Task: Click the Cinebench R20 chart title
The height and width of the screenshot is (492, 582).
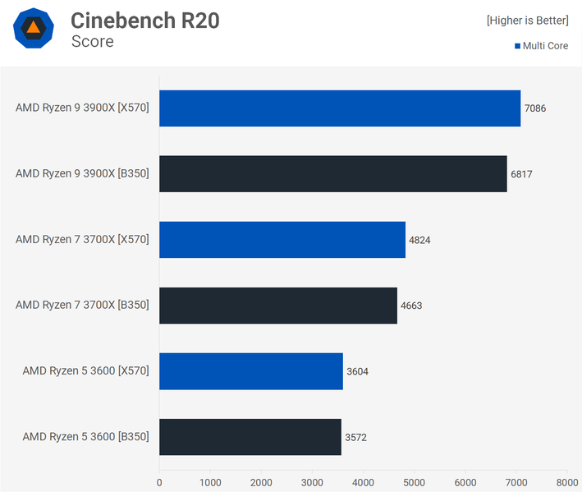Action: [144, 21]
